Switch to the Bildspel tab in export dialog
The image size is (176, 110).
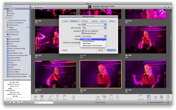coord(112,21)
